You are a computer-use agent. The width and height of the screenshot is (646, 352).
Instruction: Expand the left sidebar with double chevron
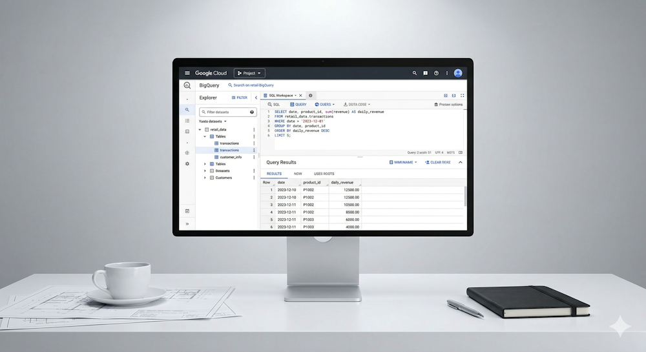pyautogui.click(x=187, y=224)
